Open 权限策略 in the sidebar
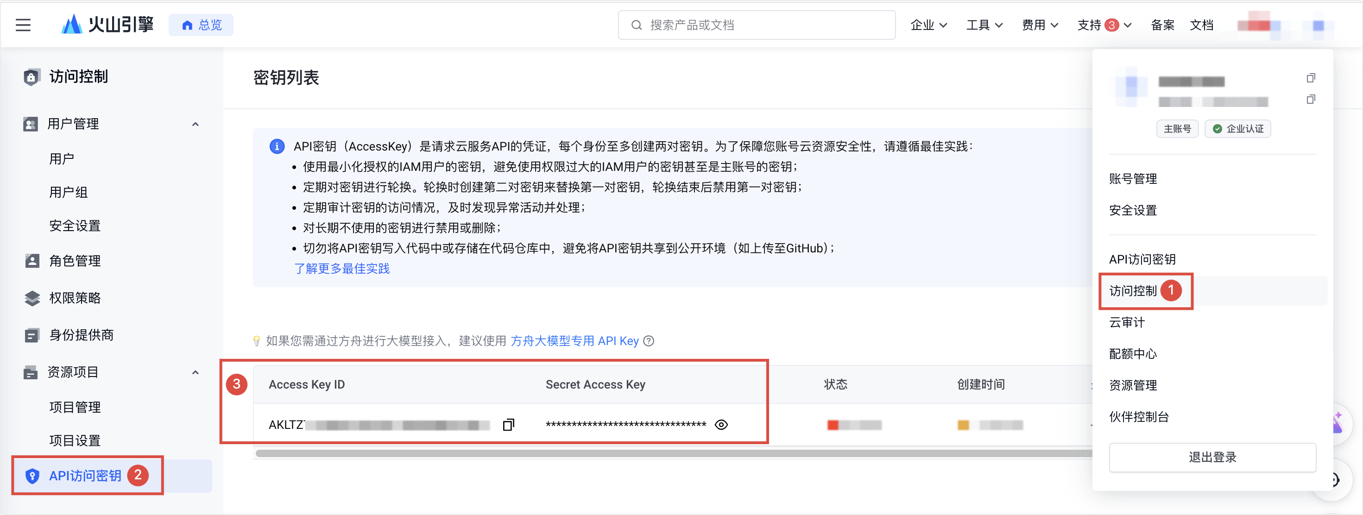1363x515 pixels. (x=75, y=298)
